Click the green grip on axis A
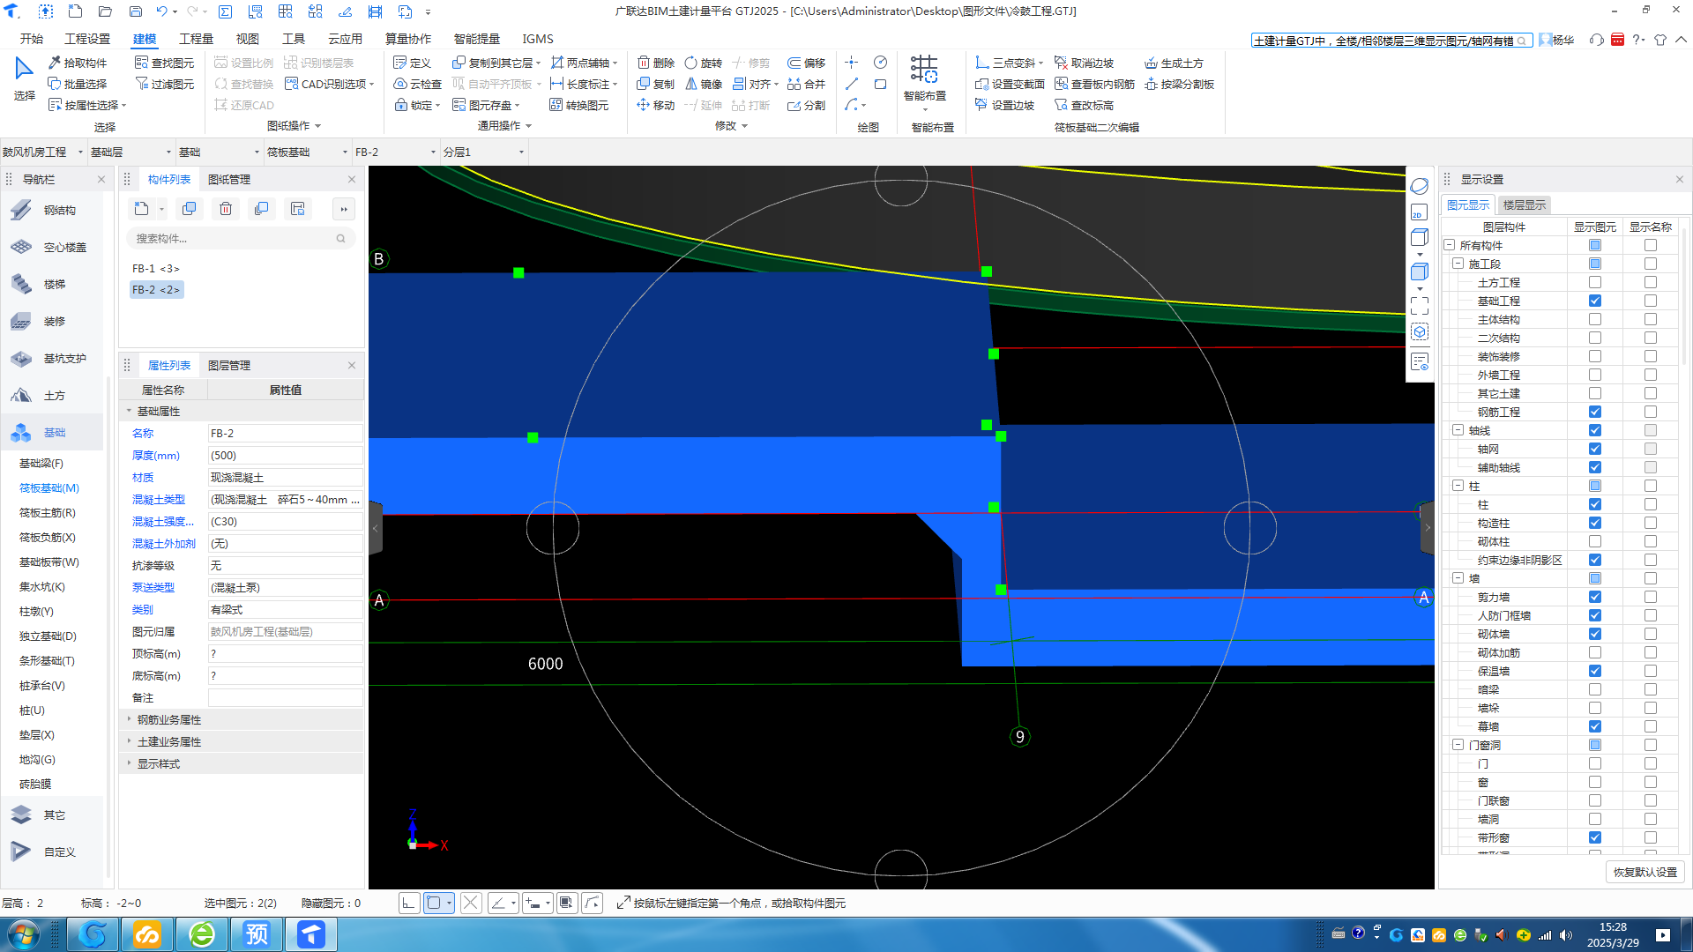This screenshot has width=1693, height=952. point(1001,590)
